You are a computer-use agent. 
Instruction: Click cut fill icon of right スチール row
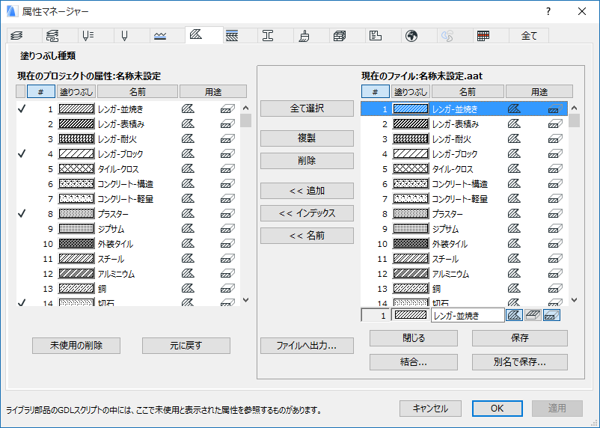(555, 259)
